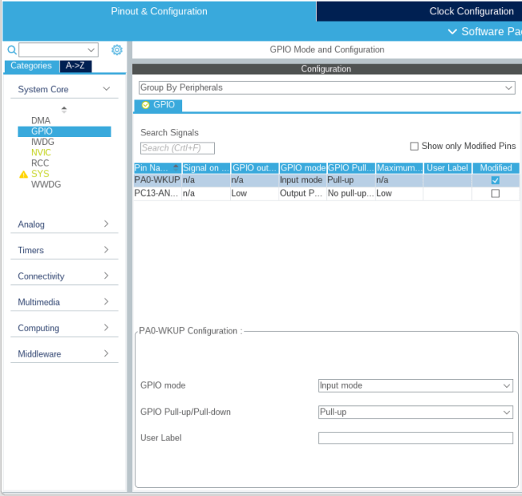Image resolution: width=522 pixels, height=496 pixels.
Task: Click the green check icon on GPIO tab
Action: [145, 105]
